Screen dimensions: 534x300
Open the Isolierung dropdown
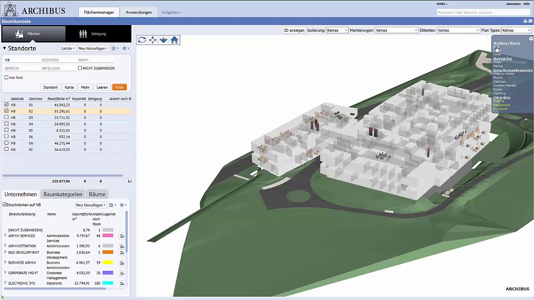pos(337,30)
